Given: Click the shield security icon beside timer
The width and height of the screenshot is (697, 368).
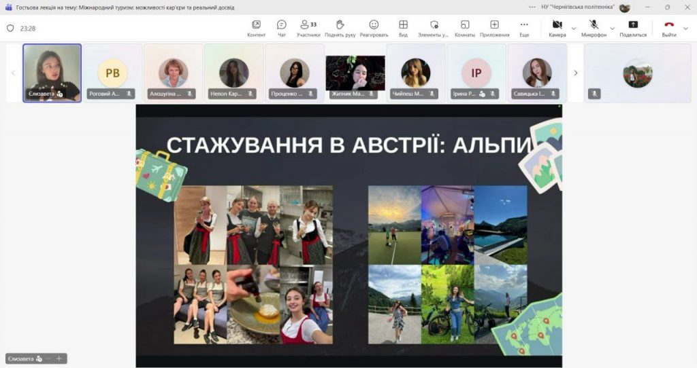Looking at the screenshot, I should point(10,29).
